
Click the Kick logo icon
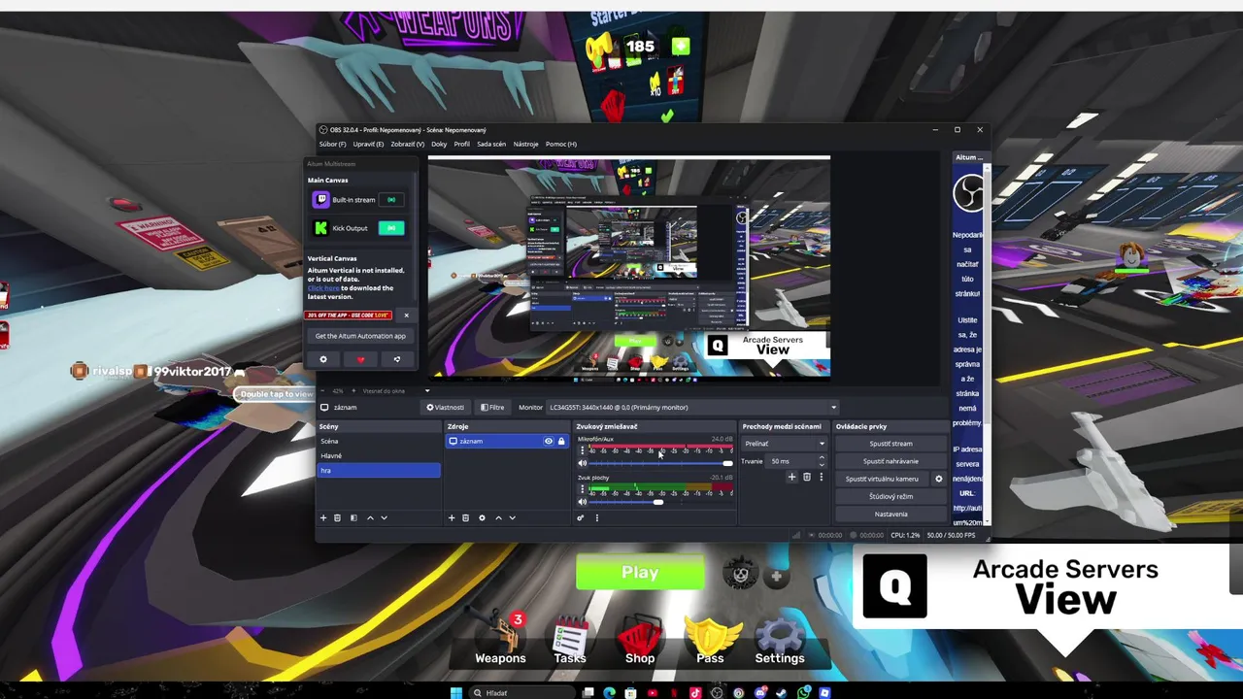coord(320,228)
